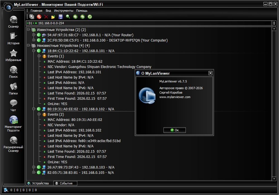The height and width of the screenshot is (195, 279).
Task: Open the Инструменты menu
Action: pyautogui.click(x=64, y=11)
